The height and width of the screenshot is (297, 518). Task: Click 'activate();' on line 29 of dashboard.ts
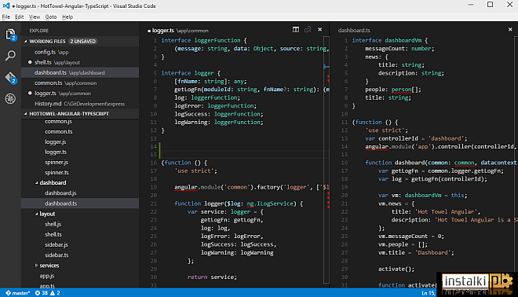point(396,269)
